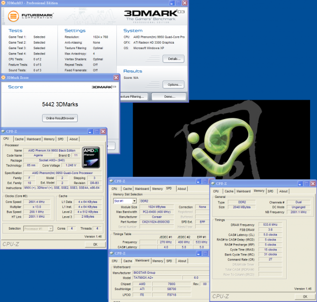Click OK in the CPU-Z processor window

point(95,244)
